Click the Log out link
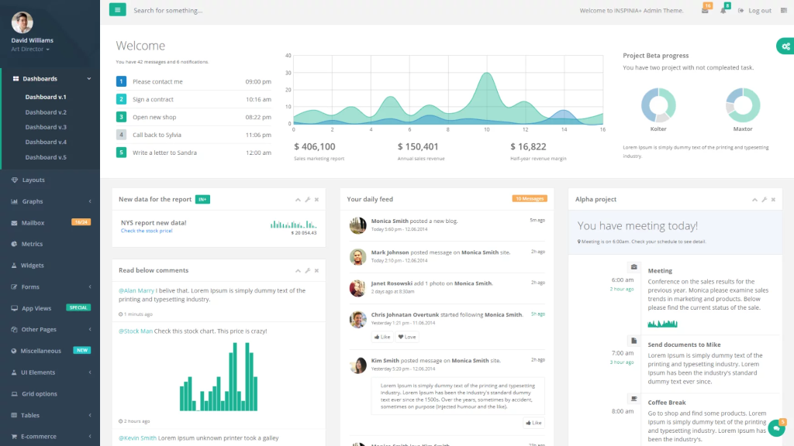The width and height of the screenshot is (794, 446). (x=755, y=11)
